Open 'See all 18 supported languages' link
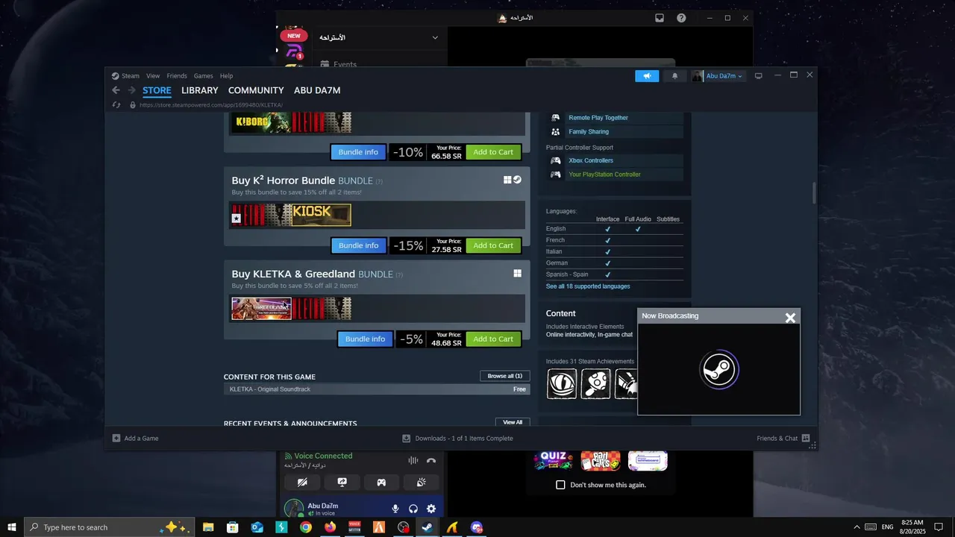The width and height of the screenshot is (955, 537). [x=588, y=286]
